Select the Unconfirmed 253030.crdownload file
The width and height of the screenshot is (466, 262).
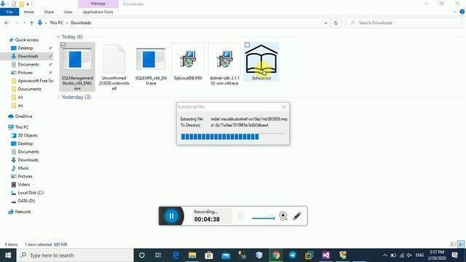(x=114, y=67)
